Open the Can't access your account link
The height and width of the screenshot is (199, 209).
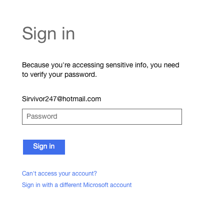point(59,174)
